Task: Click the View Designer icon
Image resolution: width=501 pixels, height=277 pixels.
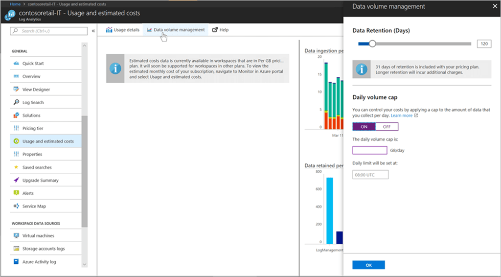Action: pyautogui.click(x=16, y=89)
